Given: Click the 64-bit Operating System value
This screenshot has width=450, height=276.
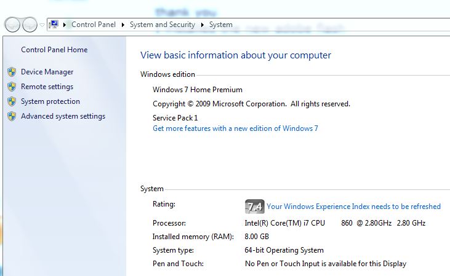Looking at the screenshot, I should point(284,250).
